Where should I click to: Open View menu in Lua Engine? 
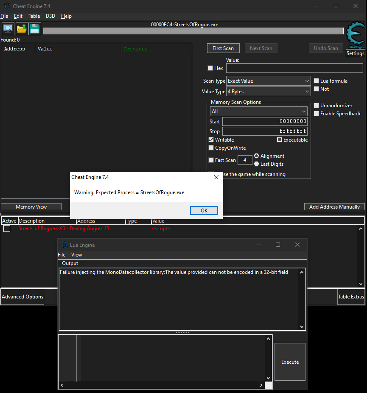(76, 255)
